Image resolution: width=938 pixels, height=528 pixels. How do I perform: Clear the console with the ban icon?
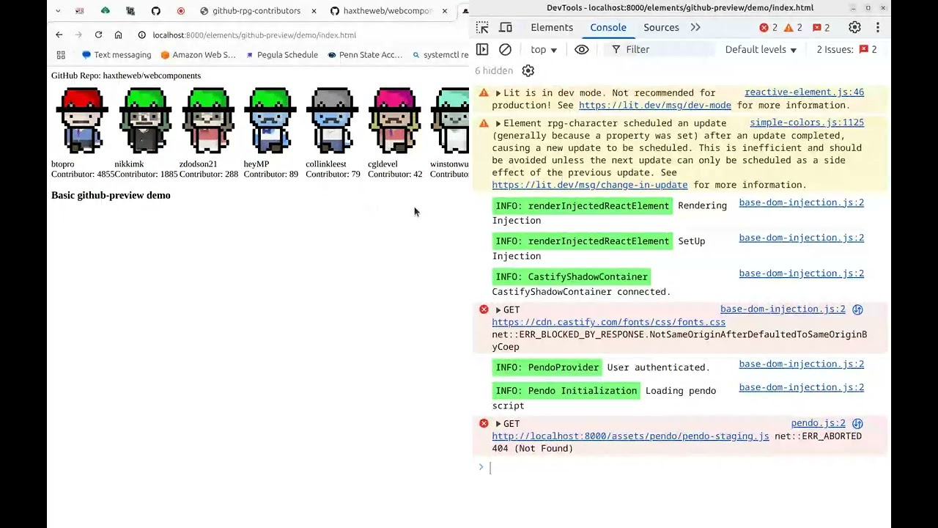[x=505, y=49]
